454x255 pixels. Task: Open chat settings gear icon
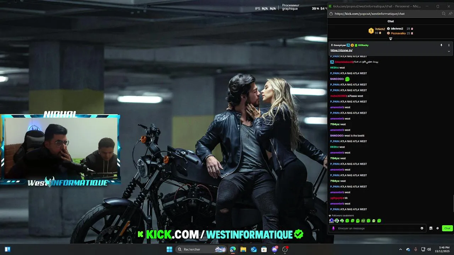coord(437,228)
